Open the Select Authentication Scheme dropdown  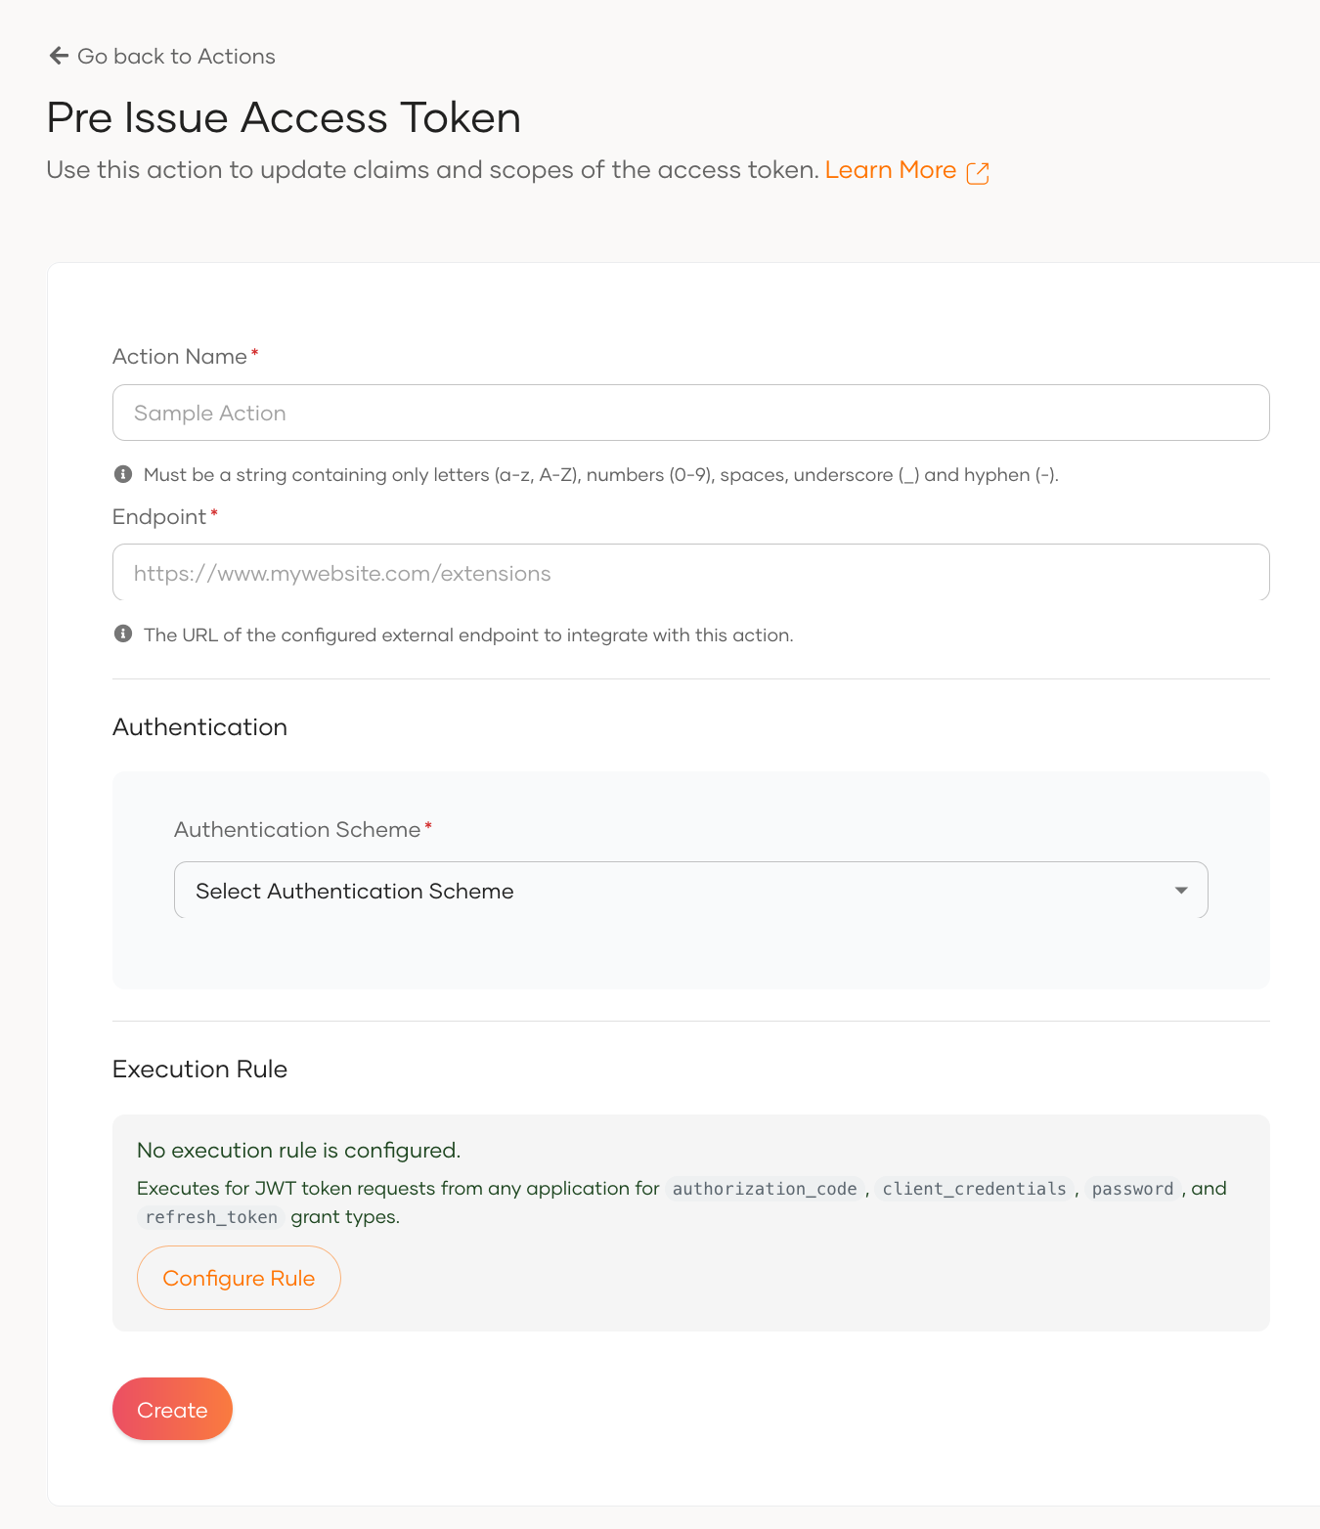pyautogui.click(x=689, y=890)
